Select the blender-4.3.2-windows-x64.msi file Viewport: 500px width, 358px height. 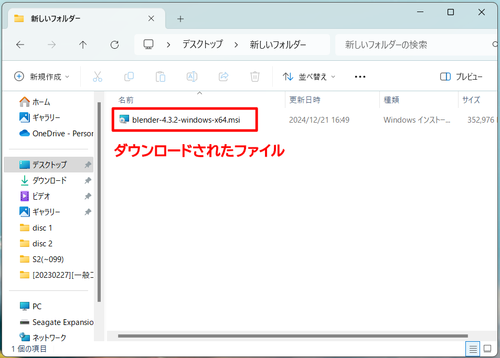pyautogui.click(x=186, y=120)
